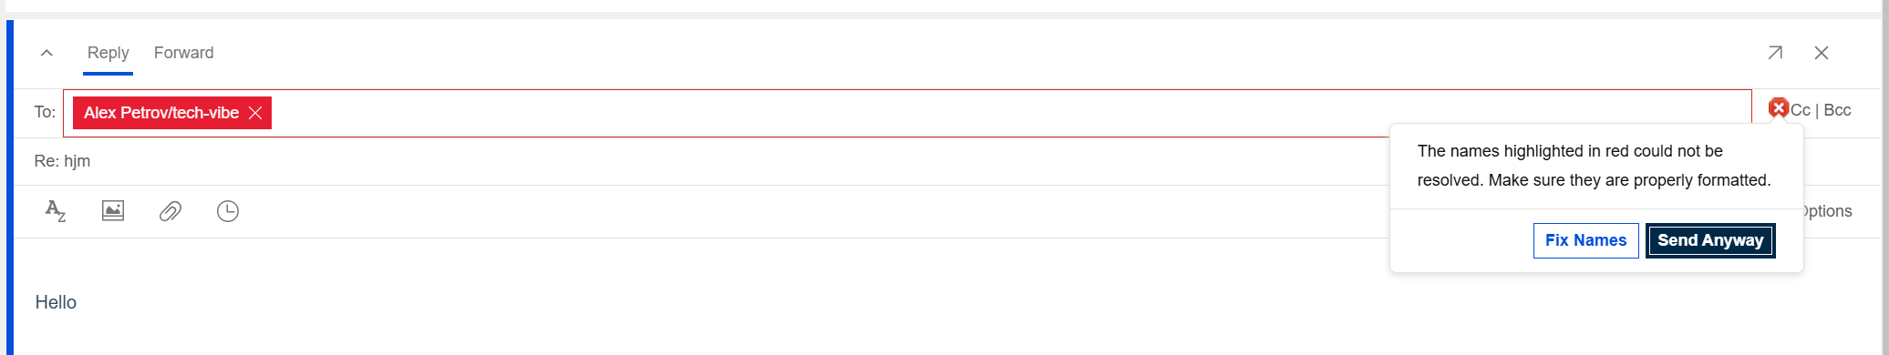The width and height of the screenshot is (1889, 355).
Task: Click the Fix Names button
Action: coord(1585,240)
